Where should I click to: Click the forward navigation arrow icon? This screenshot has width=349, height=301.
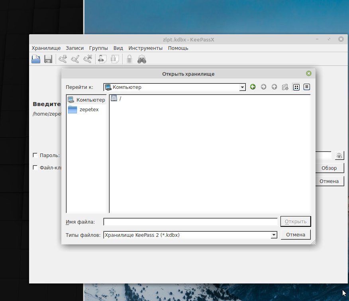(263, 87)
